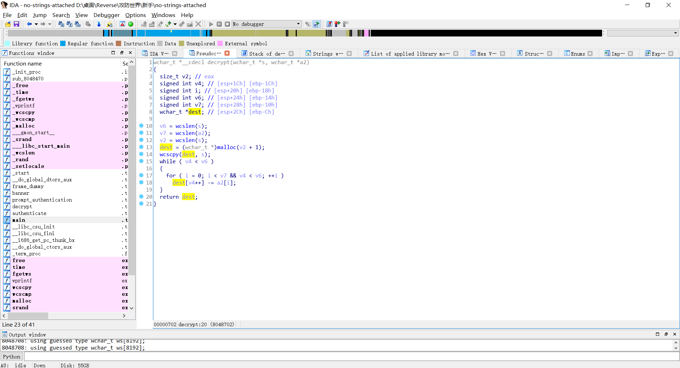Click the External symbol pink swatch
The width and height of the screenshot is (680, 368).
pyautogui.click(x=220, y=44)
